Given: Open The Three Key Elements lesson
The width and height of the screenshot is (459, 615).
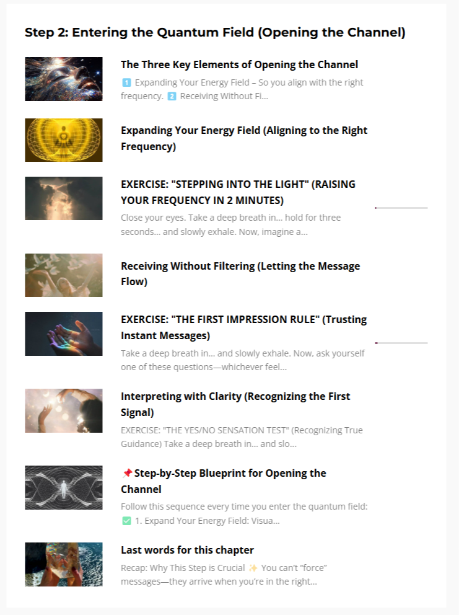Looking at the screenshot, I should pyautogui.click(x=239, y=64).
